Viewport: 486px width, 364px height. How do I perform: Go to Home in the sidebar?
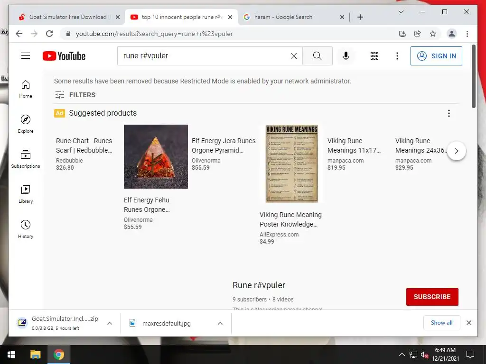click(26, 89)
